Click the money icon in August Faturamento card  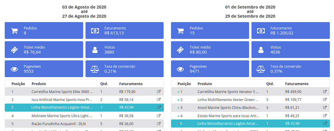95,31
